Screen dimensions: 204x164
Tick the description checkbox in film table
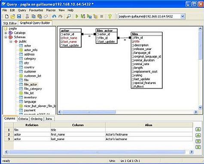[x=133, y=45]
